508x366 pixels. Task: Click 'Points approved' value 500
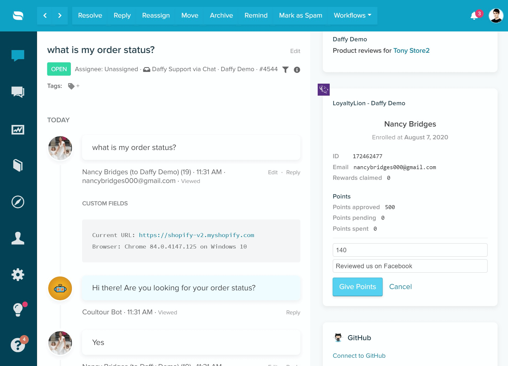[x=390, y=207]
